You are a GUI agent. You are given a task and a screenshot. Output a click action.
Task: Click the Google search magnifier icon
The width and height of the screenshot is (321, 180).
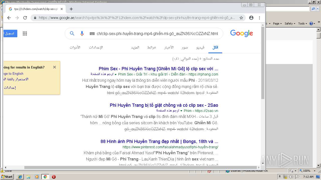pos(72,33)
